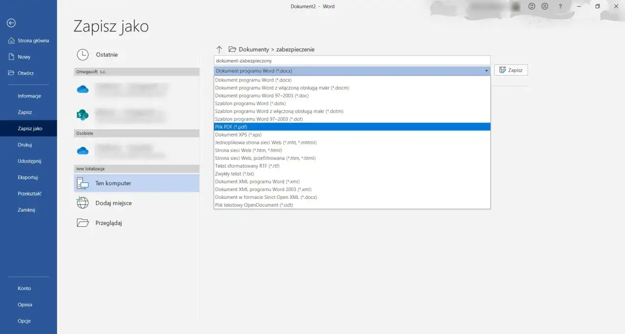Open the Informacje page

coord(28,96)
